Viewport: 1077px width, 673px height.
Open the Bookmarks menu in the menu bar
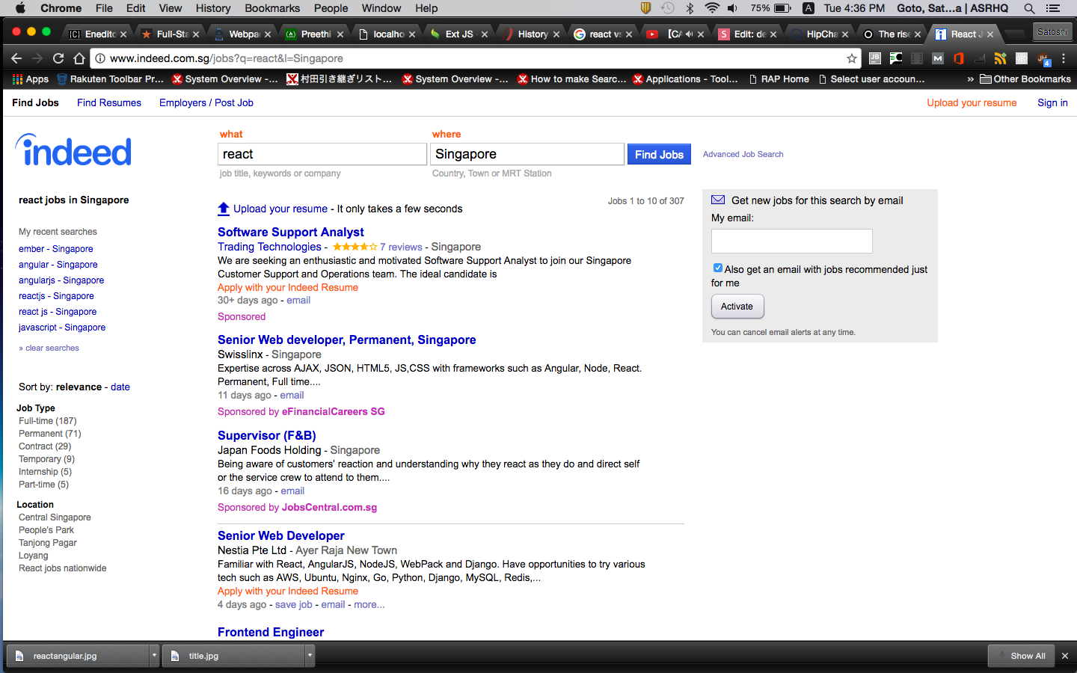272,8
